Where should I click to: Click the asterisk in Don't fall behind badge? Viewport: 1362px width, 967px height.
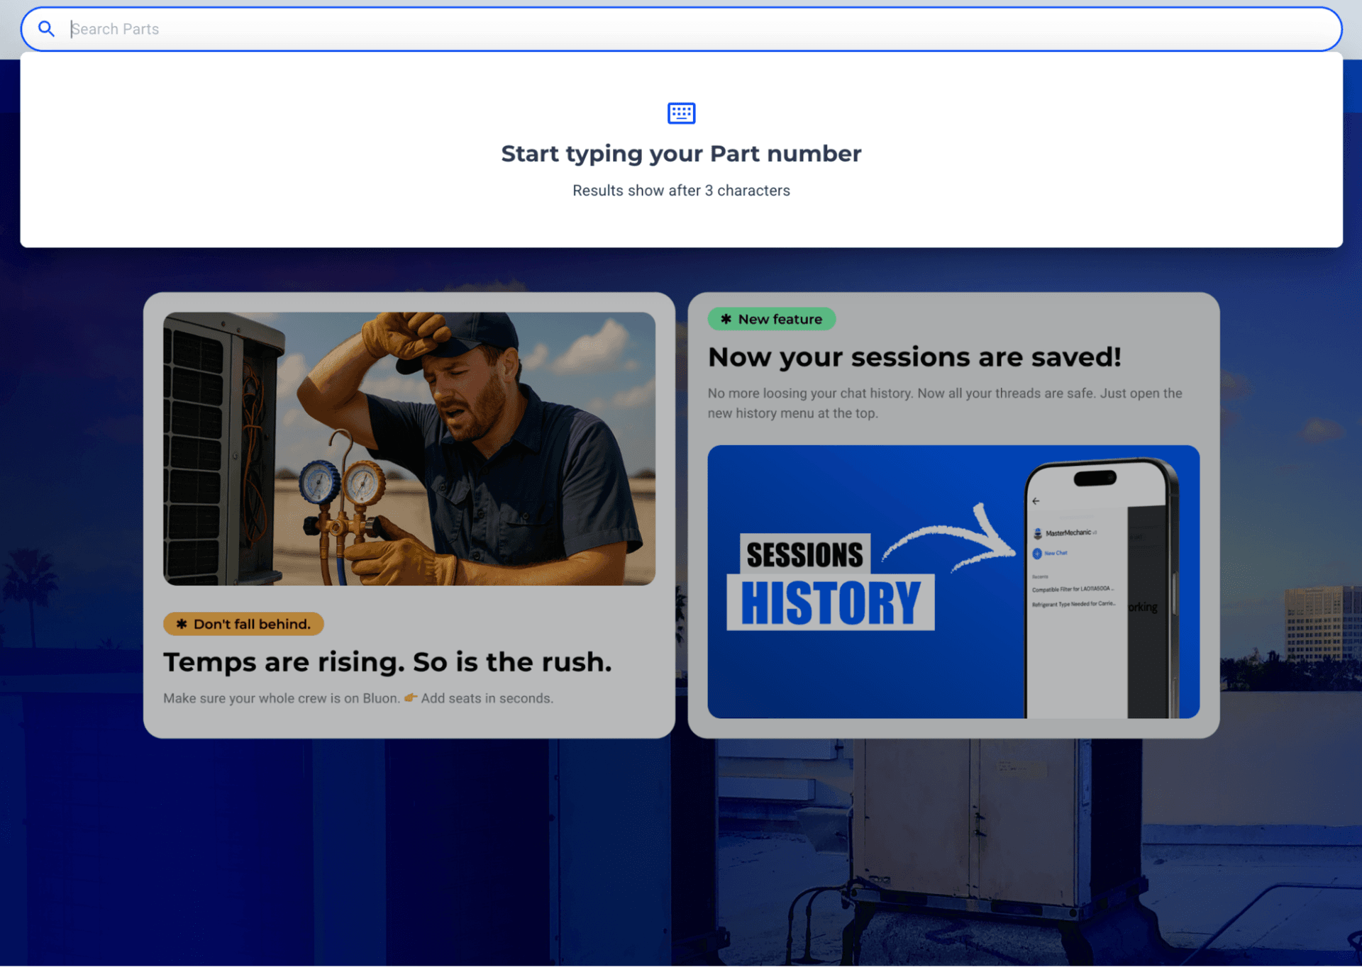click(182, 624)
